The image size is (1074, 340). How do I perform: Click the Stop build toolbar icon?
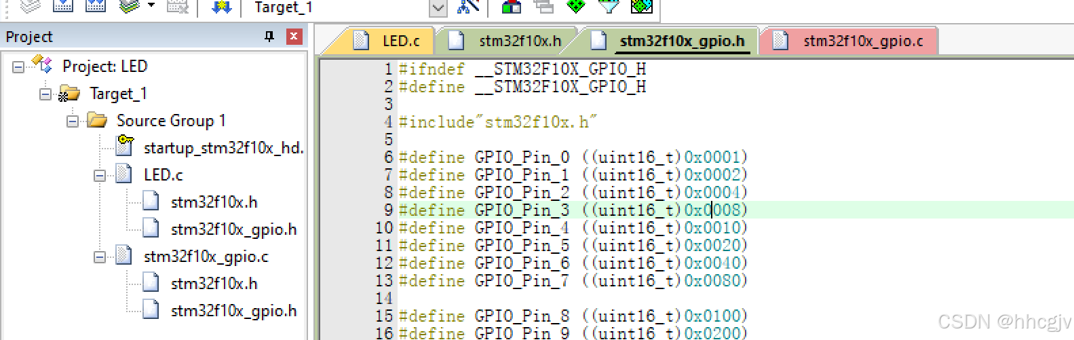coord(178,6)
